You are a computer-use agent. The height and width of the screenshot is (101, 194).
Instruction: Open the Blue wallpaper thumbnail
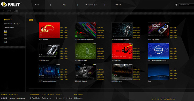coord(158,72)
